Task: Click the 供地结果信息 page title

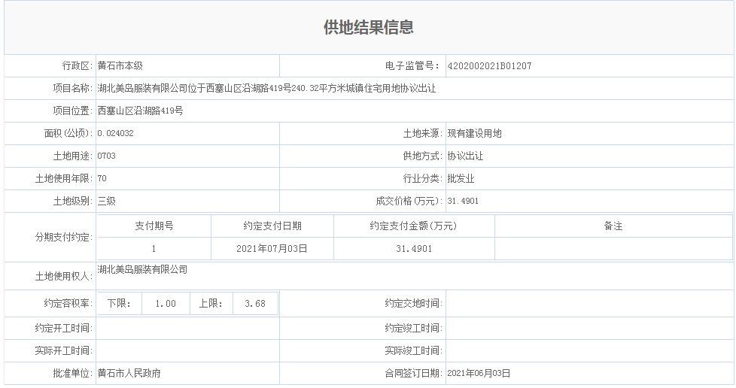Action: [x=368, y=28]
